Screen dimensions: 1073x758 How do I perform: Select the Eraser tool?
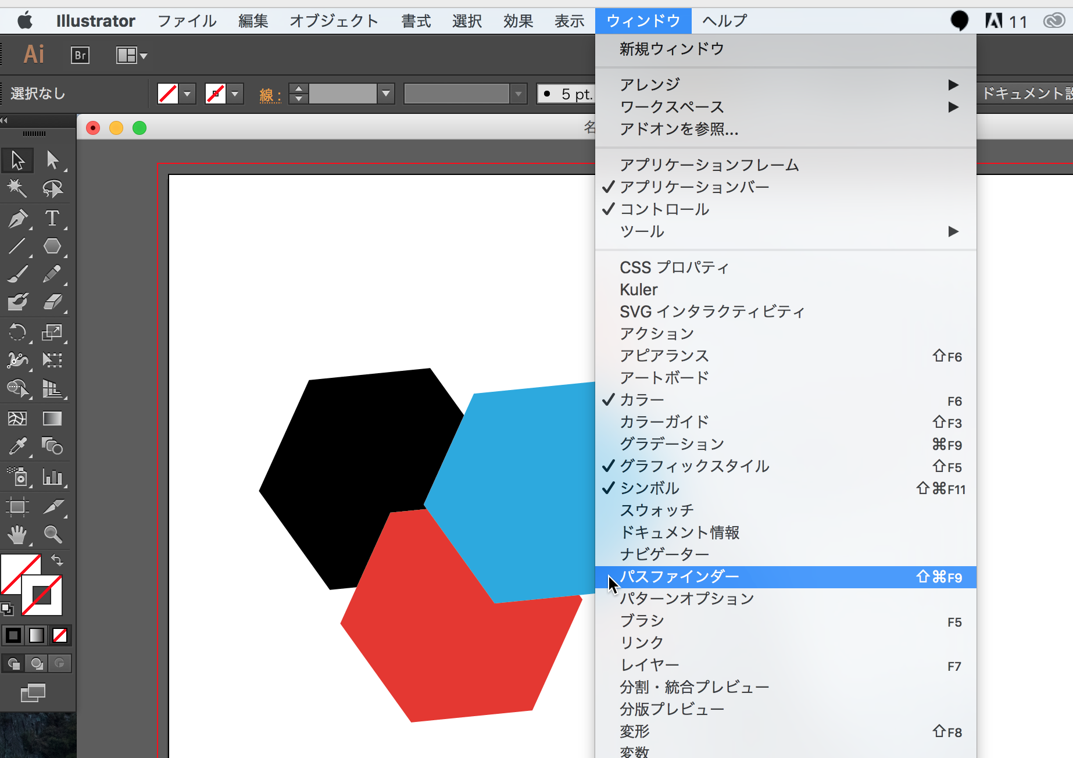[52, 302]
